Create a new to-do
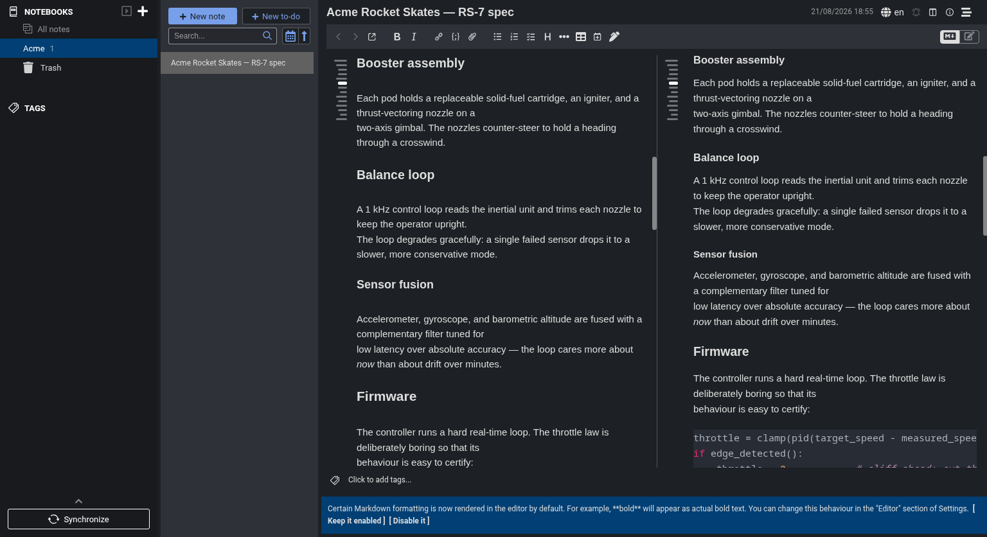 [x=276, y=16]
